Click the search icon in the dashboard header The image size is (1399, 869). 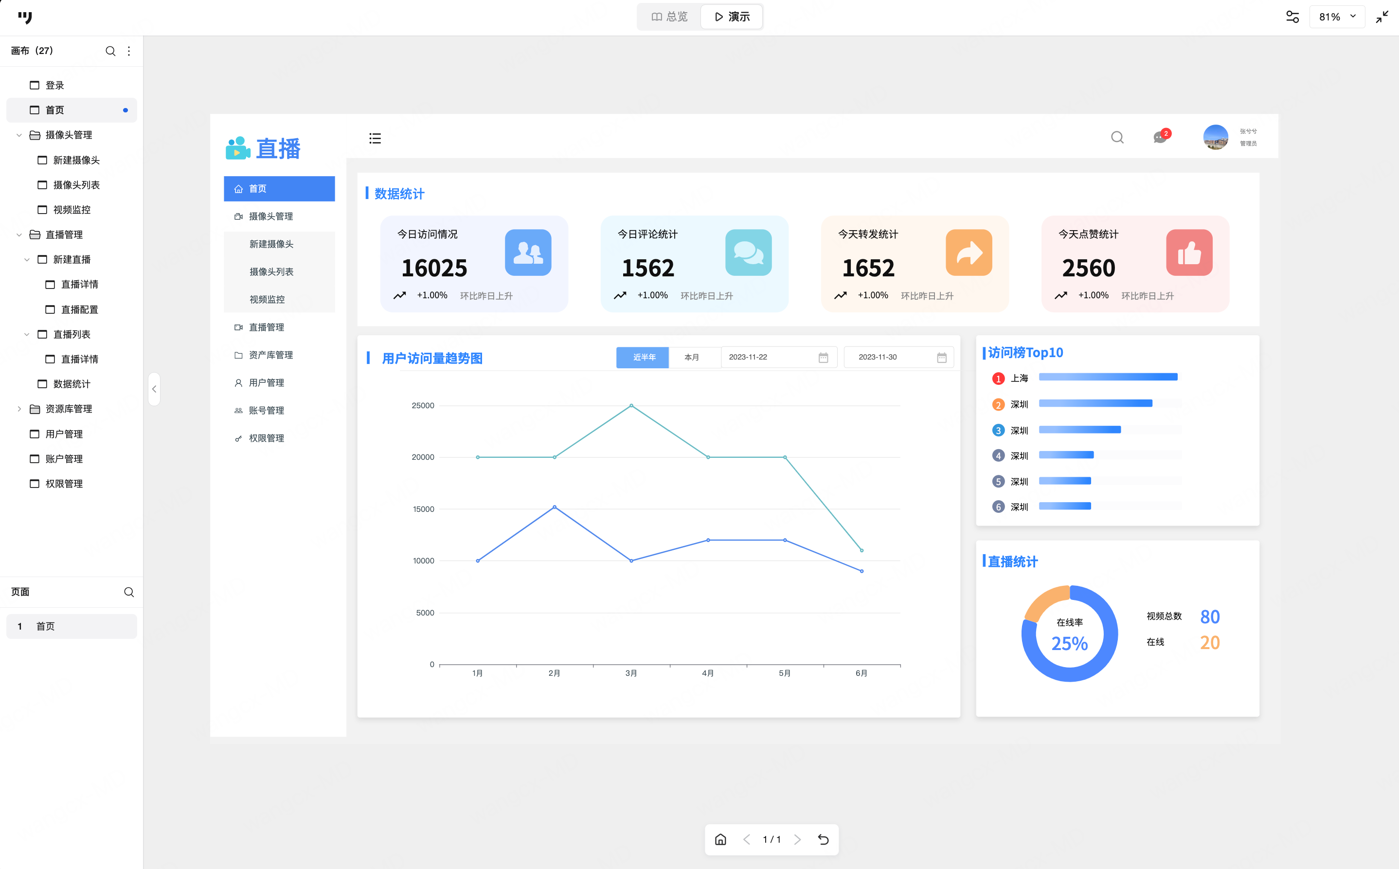[x=1117, y=137]
